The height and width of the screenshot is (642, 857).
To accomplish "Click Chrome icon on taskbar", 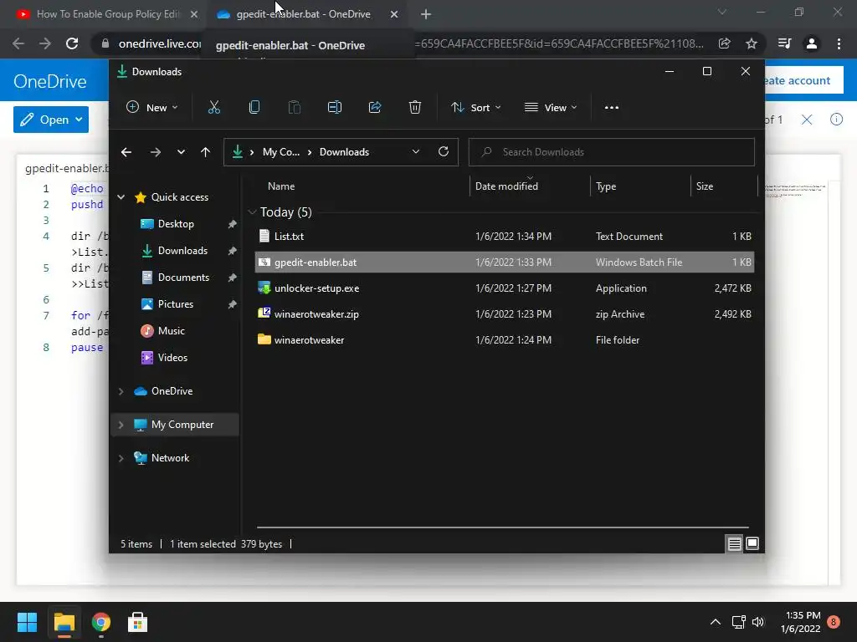I will (101, 622).
